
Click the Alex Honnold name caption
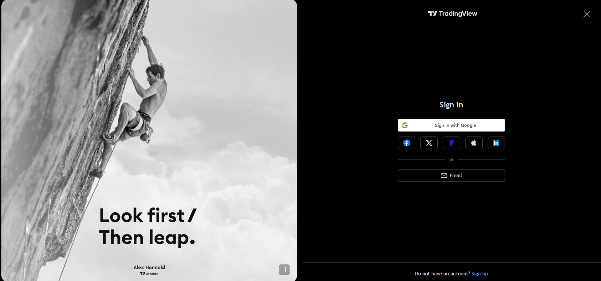pyautogui.click(x=149, y=267)
